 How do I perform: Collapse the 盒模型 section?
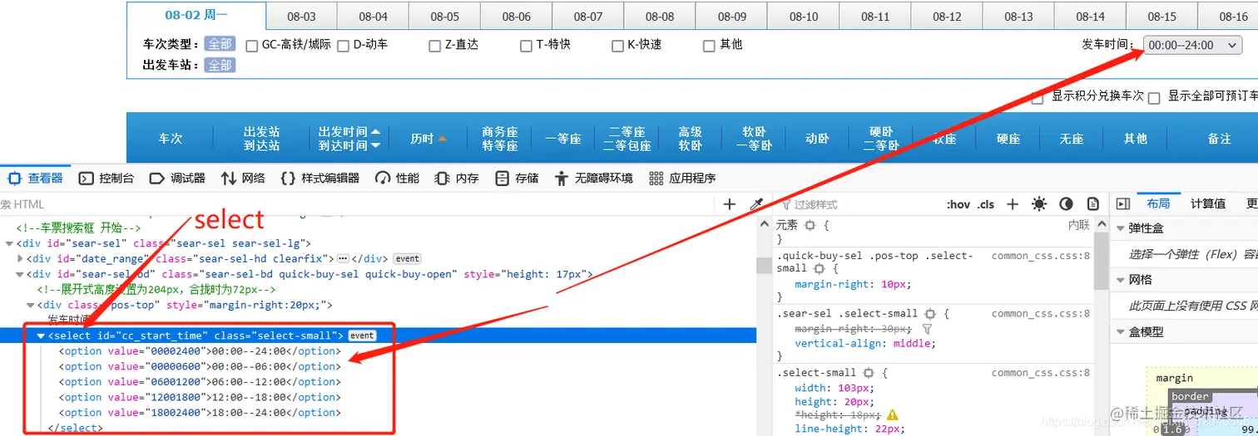pyautogui.click(x=1120, y=331)
